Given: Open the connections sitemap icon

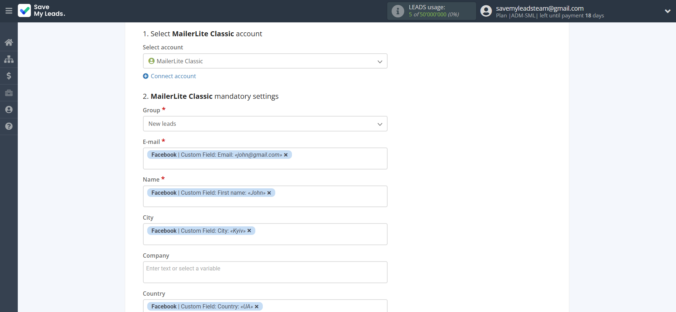Looking at the screenshot, I should (9, 59).
